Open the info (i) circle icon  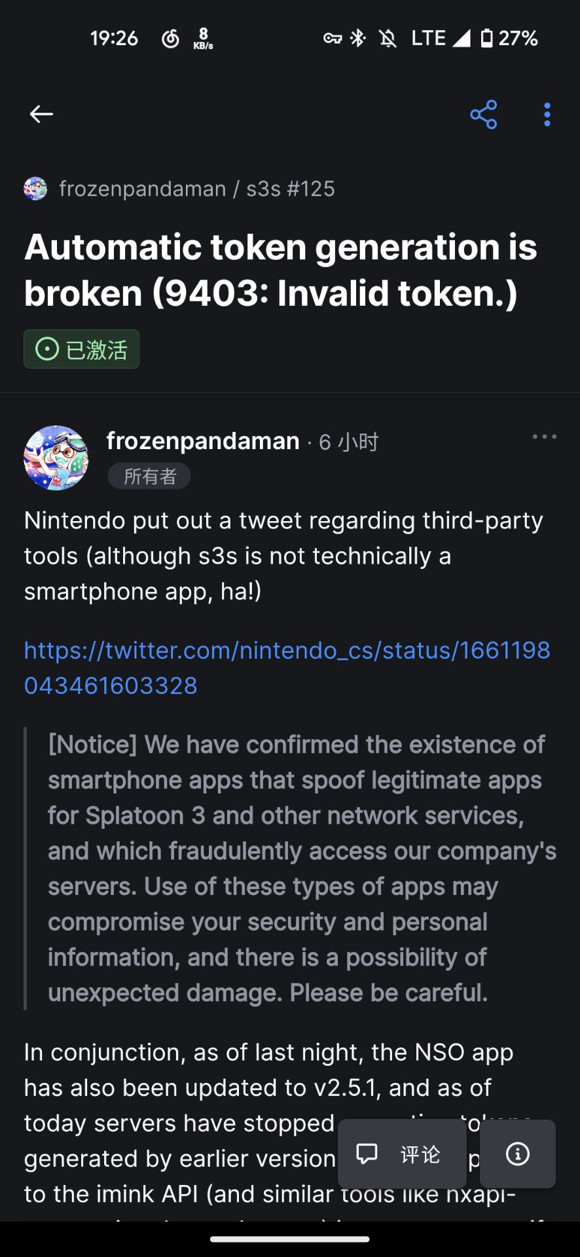point(517,1153)
